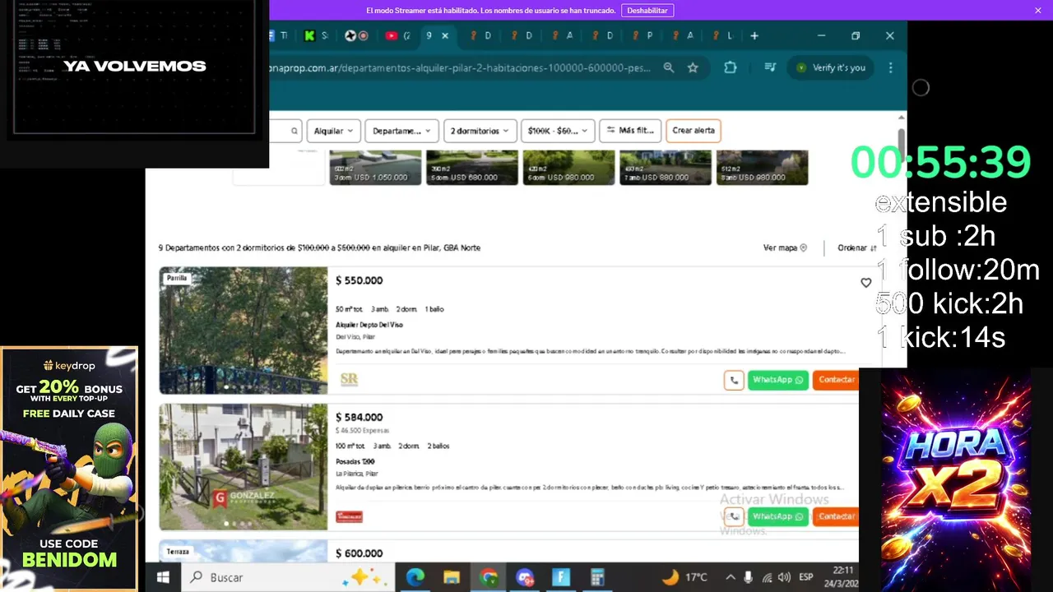Click WhatsApp on the $550.000 listing
This screenshot has height=592, width=1053.
point(778,380)
